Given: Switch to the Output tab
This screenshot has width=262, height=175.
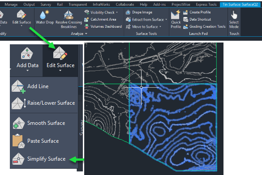Looking at the screenshot, I should click(x=29, y=4).
